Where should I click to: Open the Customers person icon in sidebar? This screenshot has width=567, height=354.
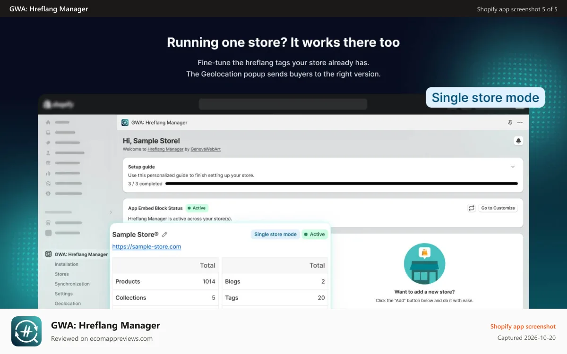point(48,153)
